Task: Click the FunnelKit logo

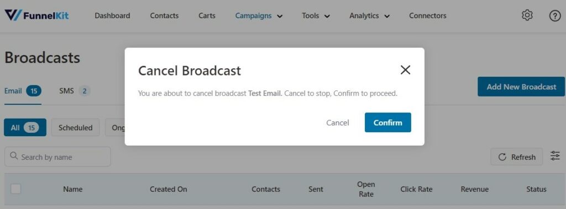Action: point(36,15)
